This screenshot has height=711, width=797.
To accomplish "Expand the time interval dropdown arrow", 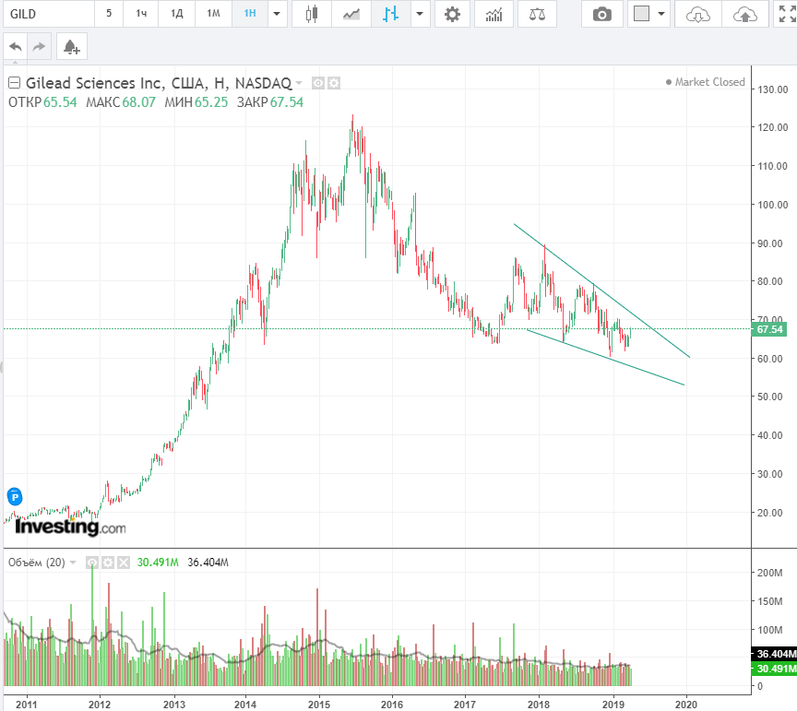I will pyautogui.click(x=276, y=14).
